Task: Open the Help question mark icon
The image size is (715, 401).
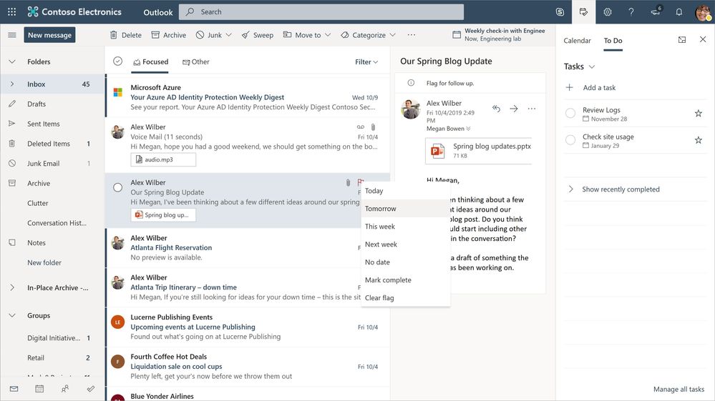Action: click(x=631, y=12)
